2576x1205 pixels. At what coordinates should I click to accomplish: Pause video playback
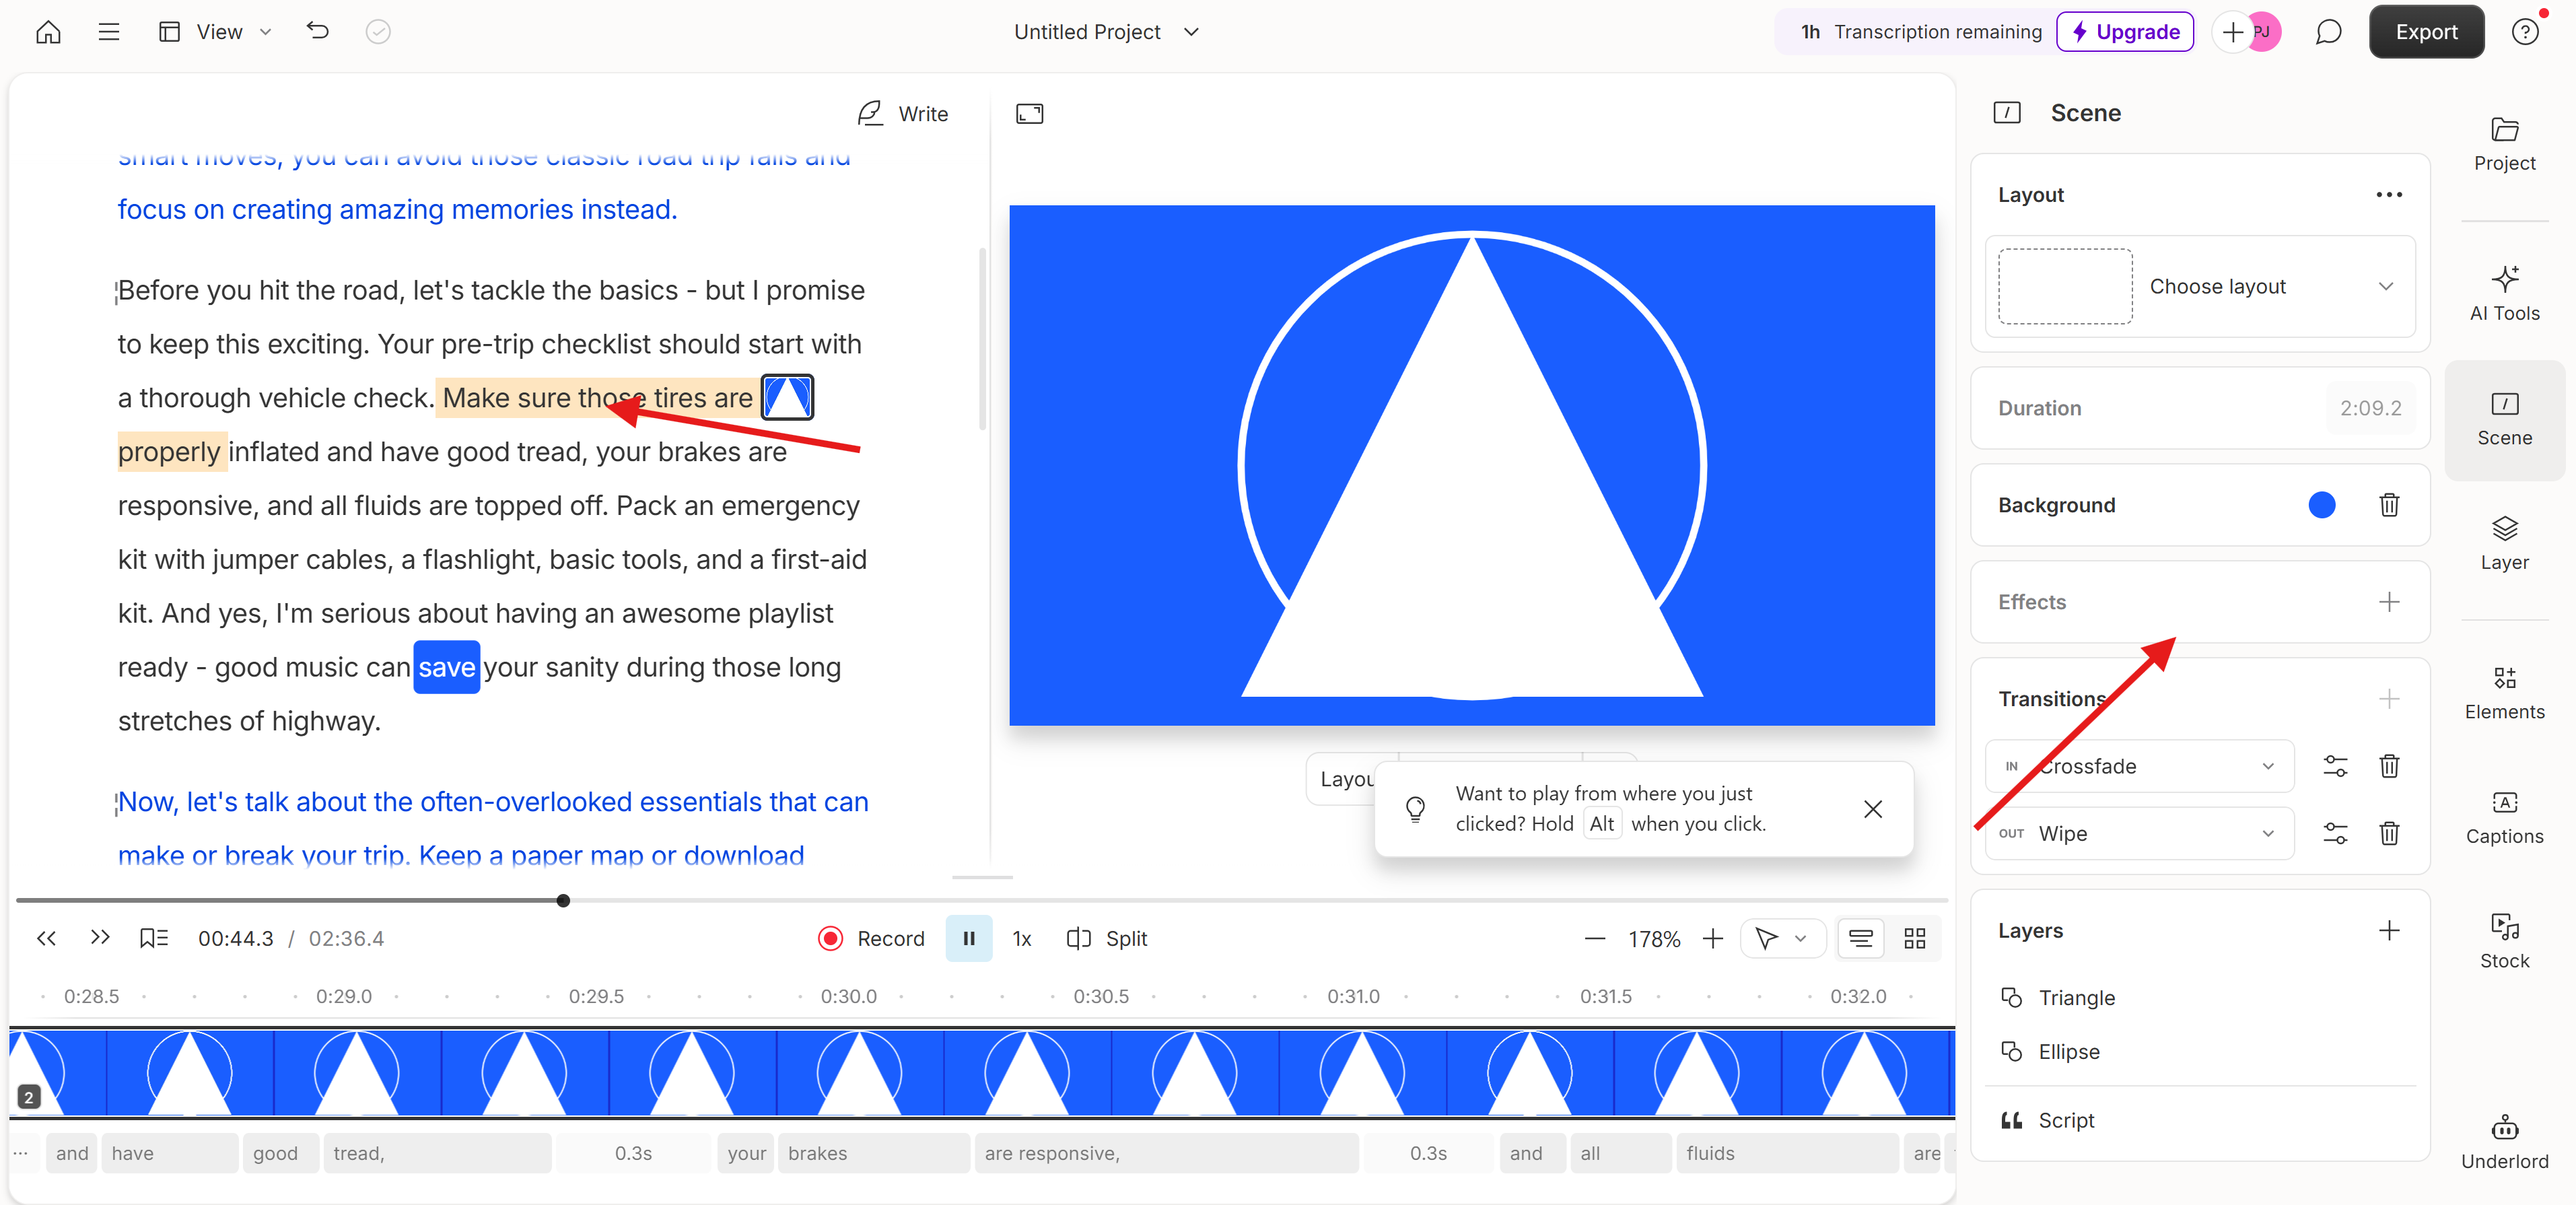tap(968, 938)
